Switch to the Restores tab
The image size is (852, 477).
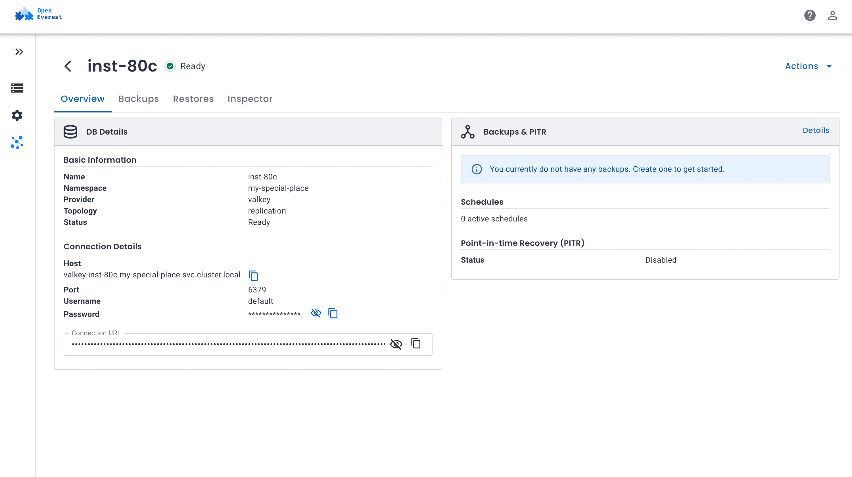tap(193, 99)
